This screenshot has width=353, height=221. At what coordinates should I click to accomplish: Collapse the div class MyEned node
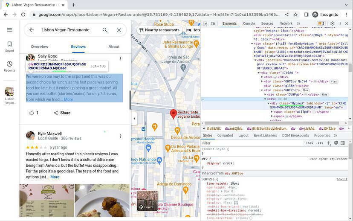pos(269,103)
